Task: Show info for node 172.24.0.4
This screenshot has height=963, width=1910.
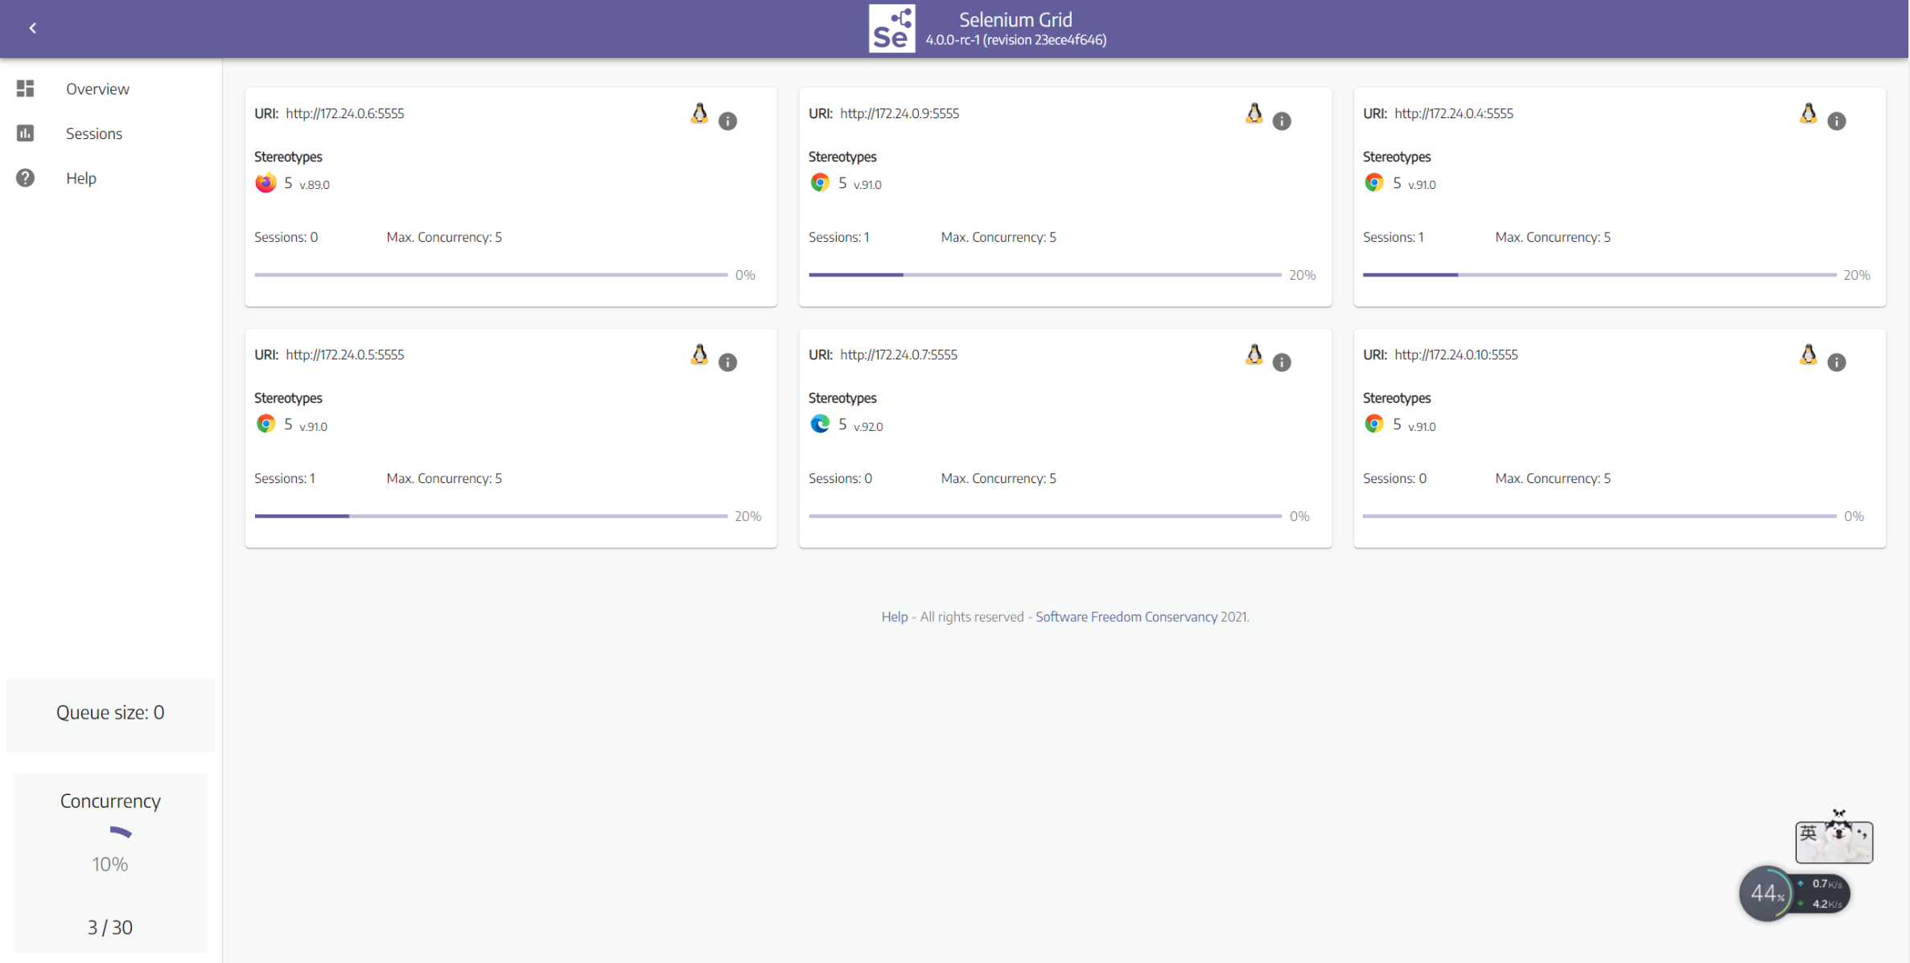Action: coord(1836,121)
